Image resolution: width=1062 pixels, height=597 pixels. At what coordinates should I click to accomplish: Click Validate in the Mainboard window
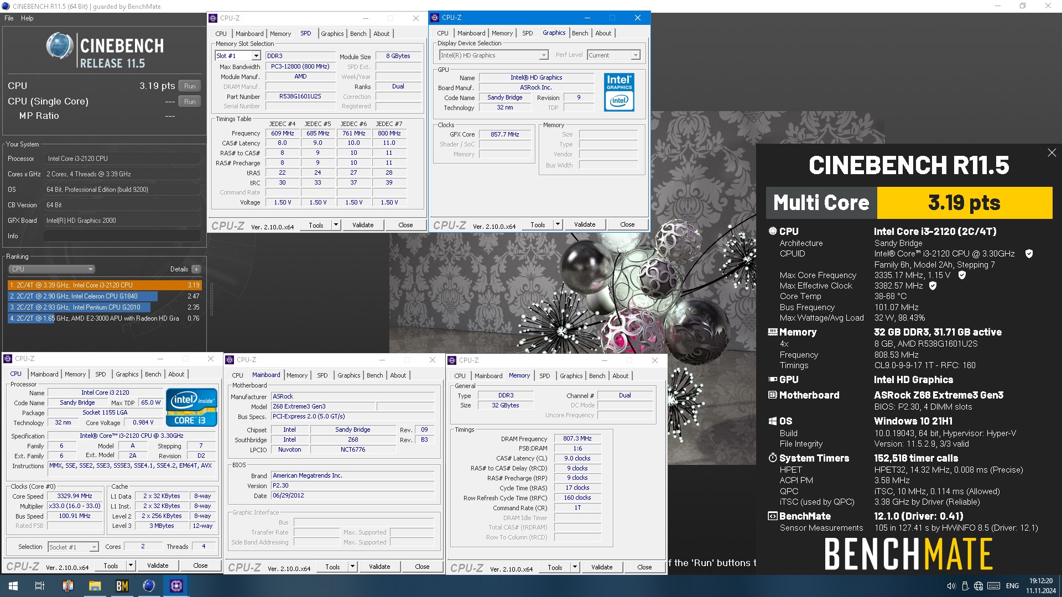point(379,567)
